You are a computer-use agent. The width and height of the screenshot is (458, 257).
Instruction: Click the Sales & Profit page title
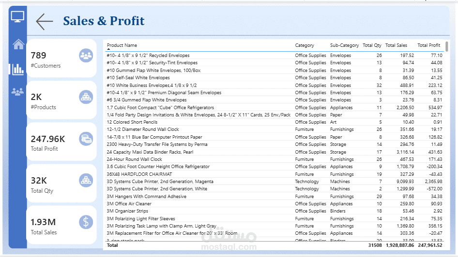click(x=104, y=21)
